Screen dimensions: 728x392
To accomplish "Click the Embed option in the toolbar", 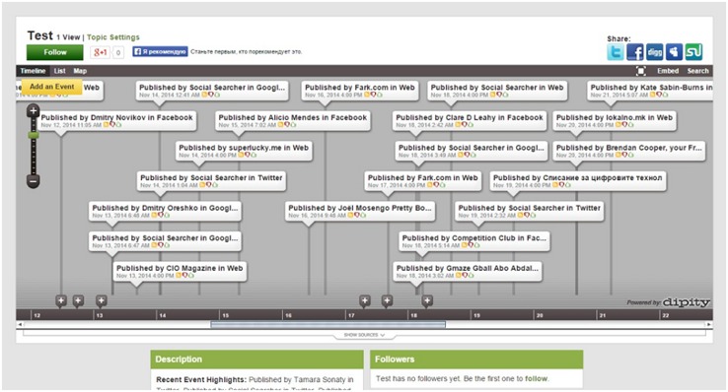I will point(668,71).
